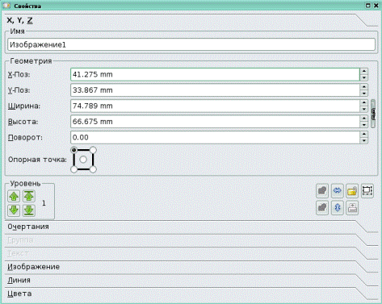The width and height of the screenshot is (382, 304).
Task: Increase Ширина value with up arrow
Action: pyautogui.click(x=364, y=102)
